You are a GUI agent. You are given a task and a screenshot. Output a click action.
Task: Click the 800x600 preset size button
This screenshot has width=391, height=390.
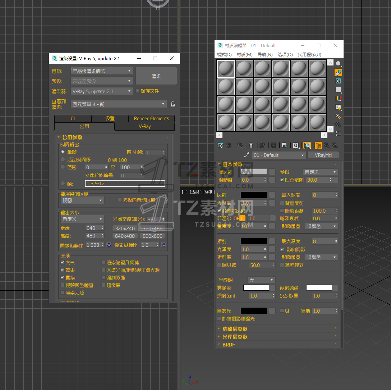point(152,236)
